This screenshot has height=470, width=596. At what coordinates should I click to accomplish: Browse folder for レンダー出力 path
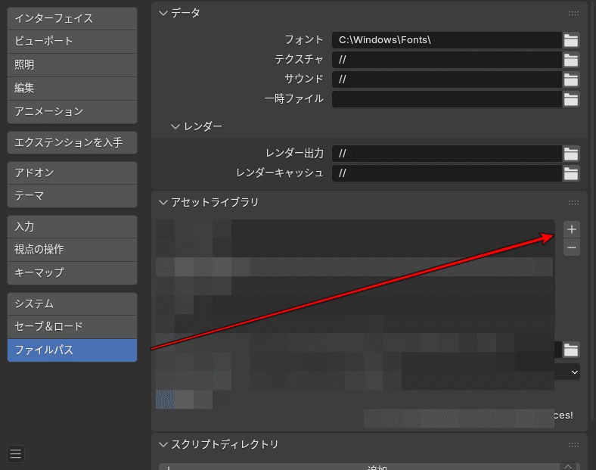pyautogui.click(x=571, y=154)
